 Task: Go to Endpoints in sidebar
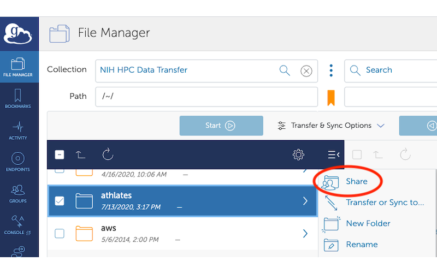[x=19, y=162]
